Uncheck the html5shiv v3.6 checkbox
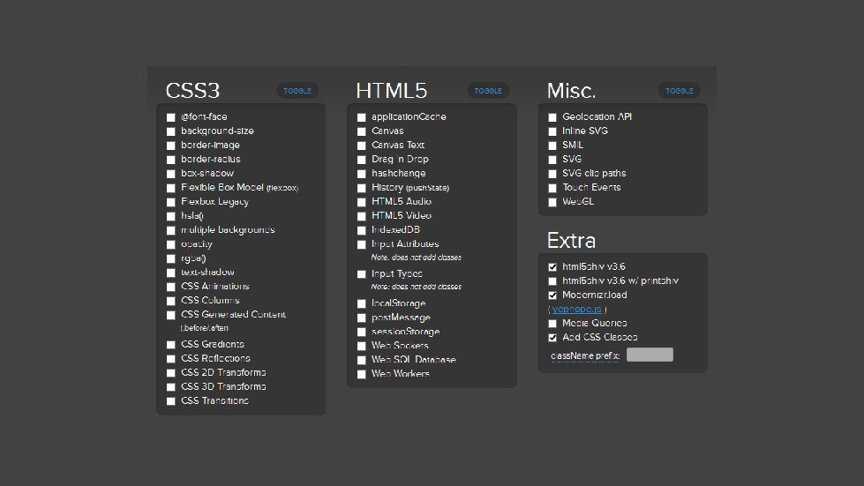Viewport: 864px width, 486px height. 552,267
